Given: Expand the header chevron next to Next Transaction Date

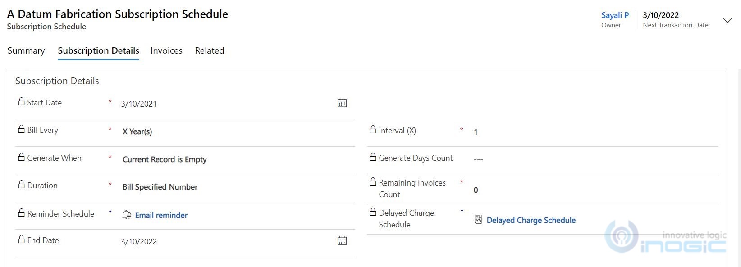Looking at the screenshot, I should [727, 21].
